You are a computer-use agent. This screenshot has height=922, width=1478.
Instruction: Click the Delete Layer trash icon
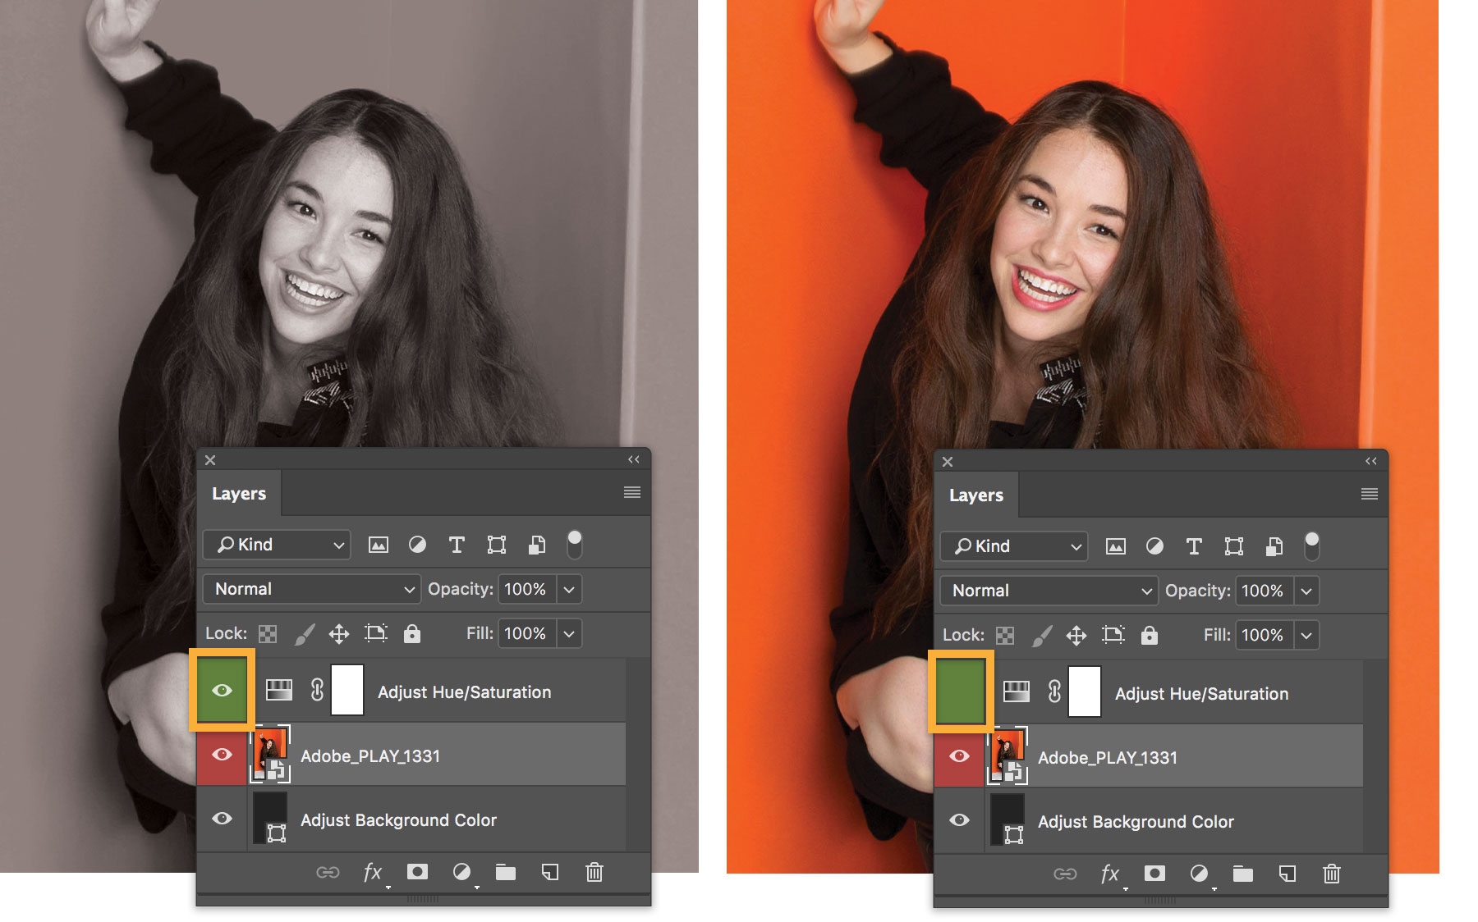[595, 873]
